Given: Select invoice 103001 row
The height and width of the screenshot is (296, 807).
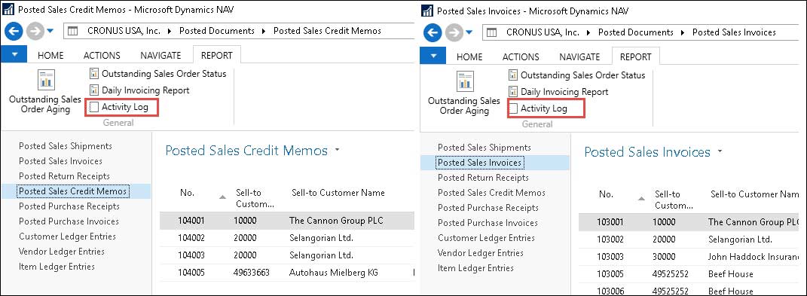Looking at the screenshot, I should pyautogui.click(x=689, y=222).
